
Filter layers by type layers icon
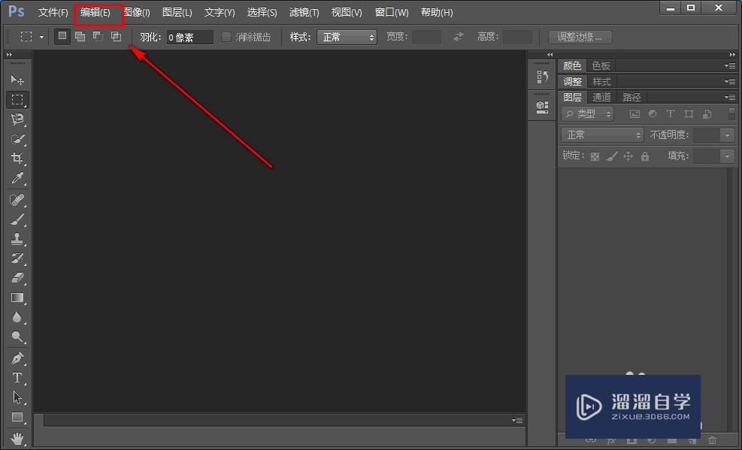tap(670, 113)
